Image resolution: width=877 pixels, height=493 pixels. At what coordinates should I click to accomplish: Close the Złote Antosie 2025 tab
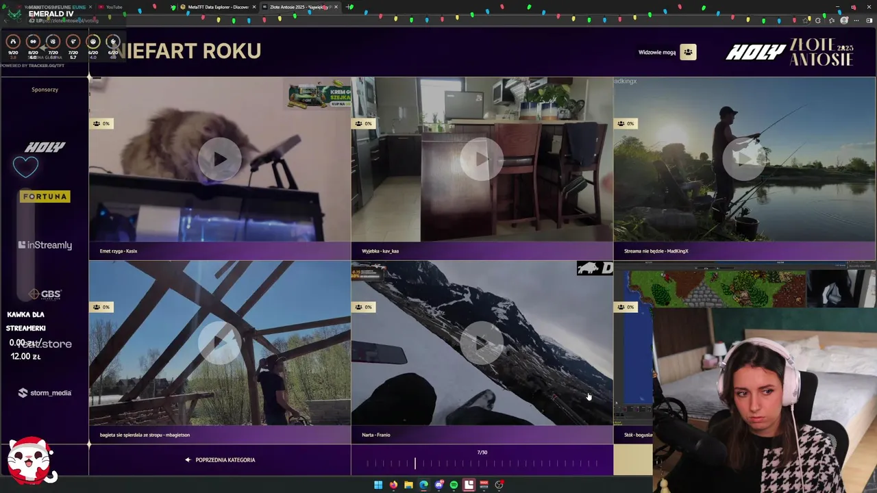336,7
